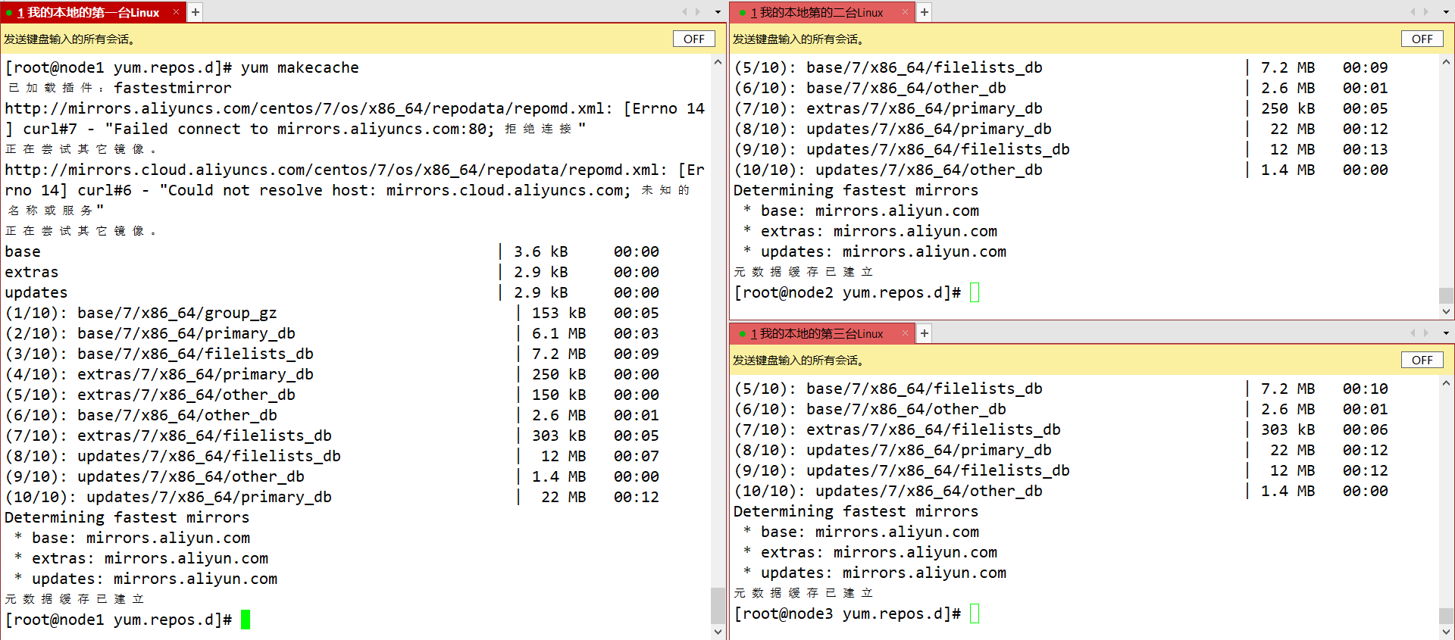Click the 'base' 3.6 kB row in node1
The image size is (1455, 640).
332,251
